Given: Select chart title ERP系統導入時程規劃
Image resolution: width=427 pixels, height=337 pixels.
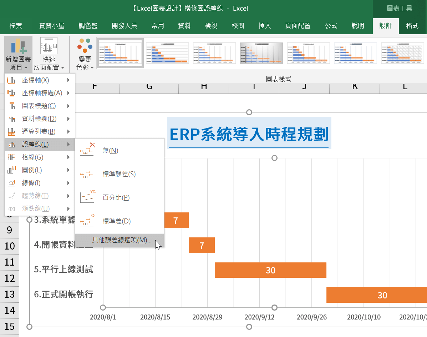Looking at the screenshot, I should pyautogui.click(x=249, y=134).
